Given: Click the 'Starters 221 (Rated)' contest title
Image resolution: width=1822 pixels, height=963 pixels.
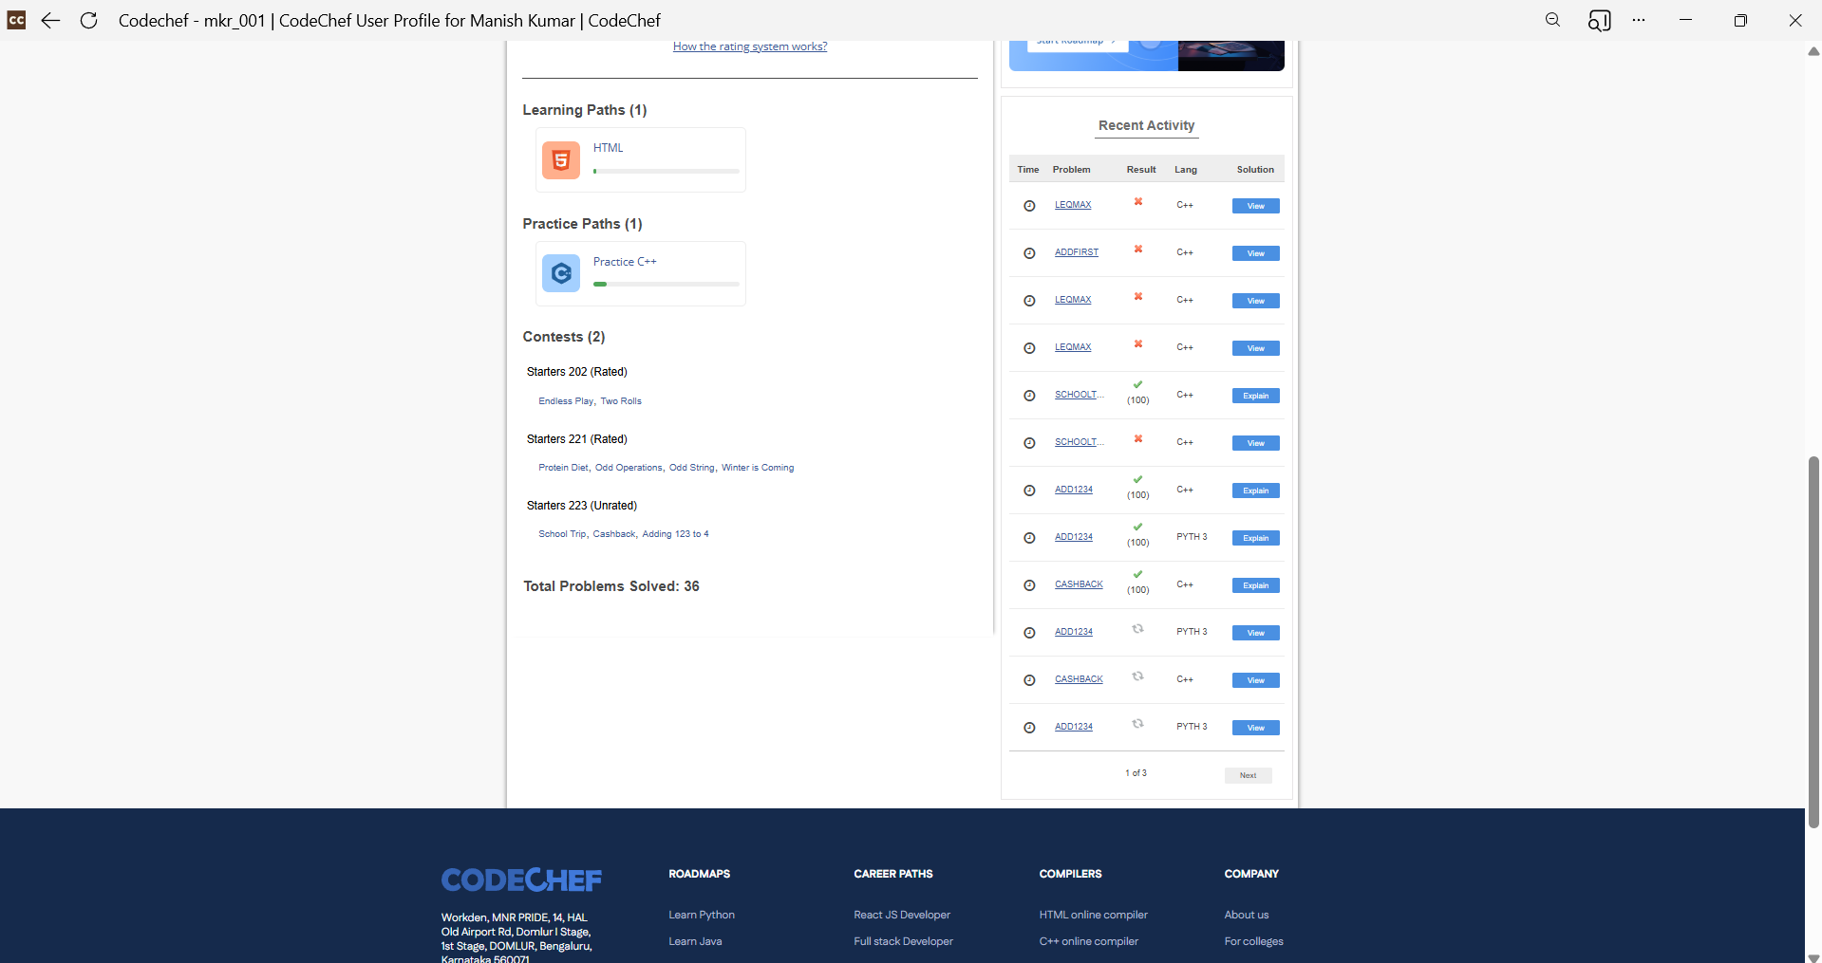Looking at the screenshot, I should (x=576, y=439).
